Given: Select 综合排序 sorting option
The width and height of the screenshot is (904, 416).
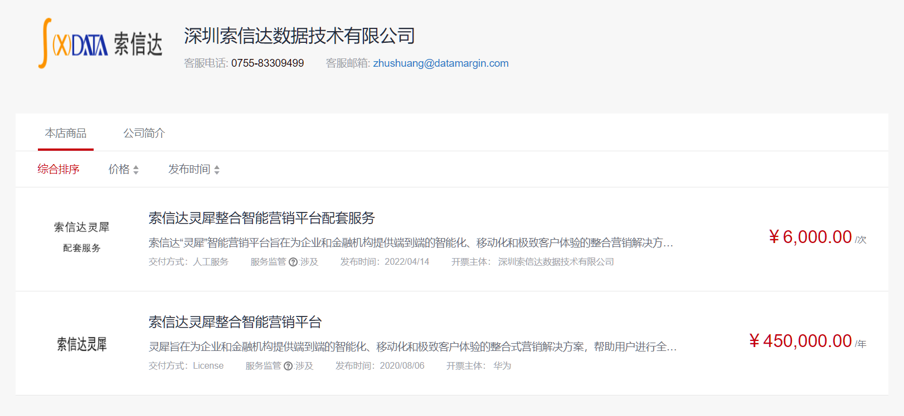Looking at the screenshot, I should [x=59, y=169].
